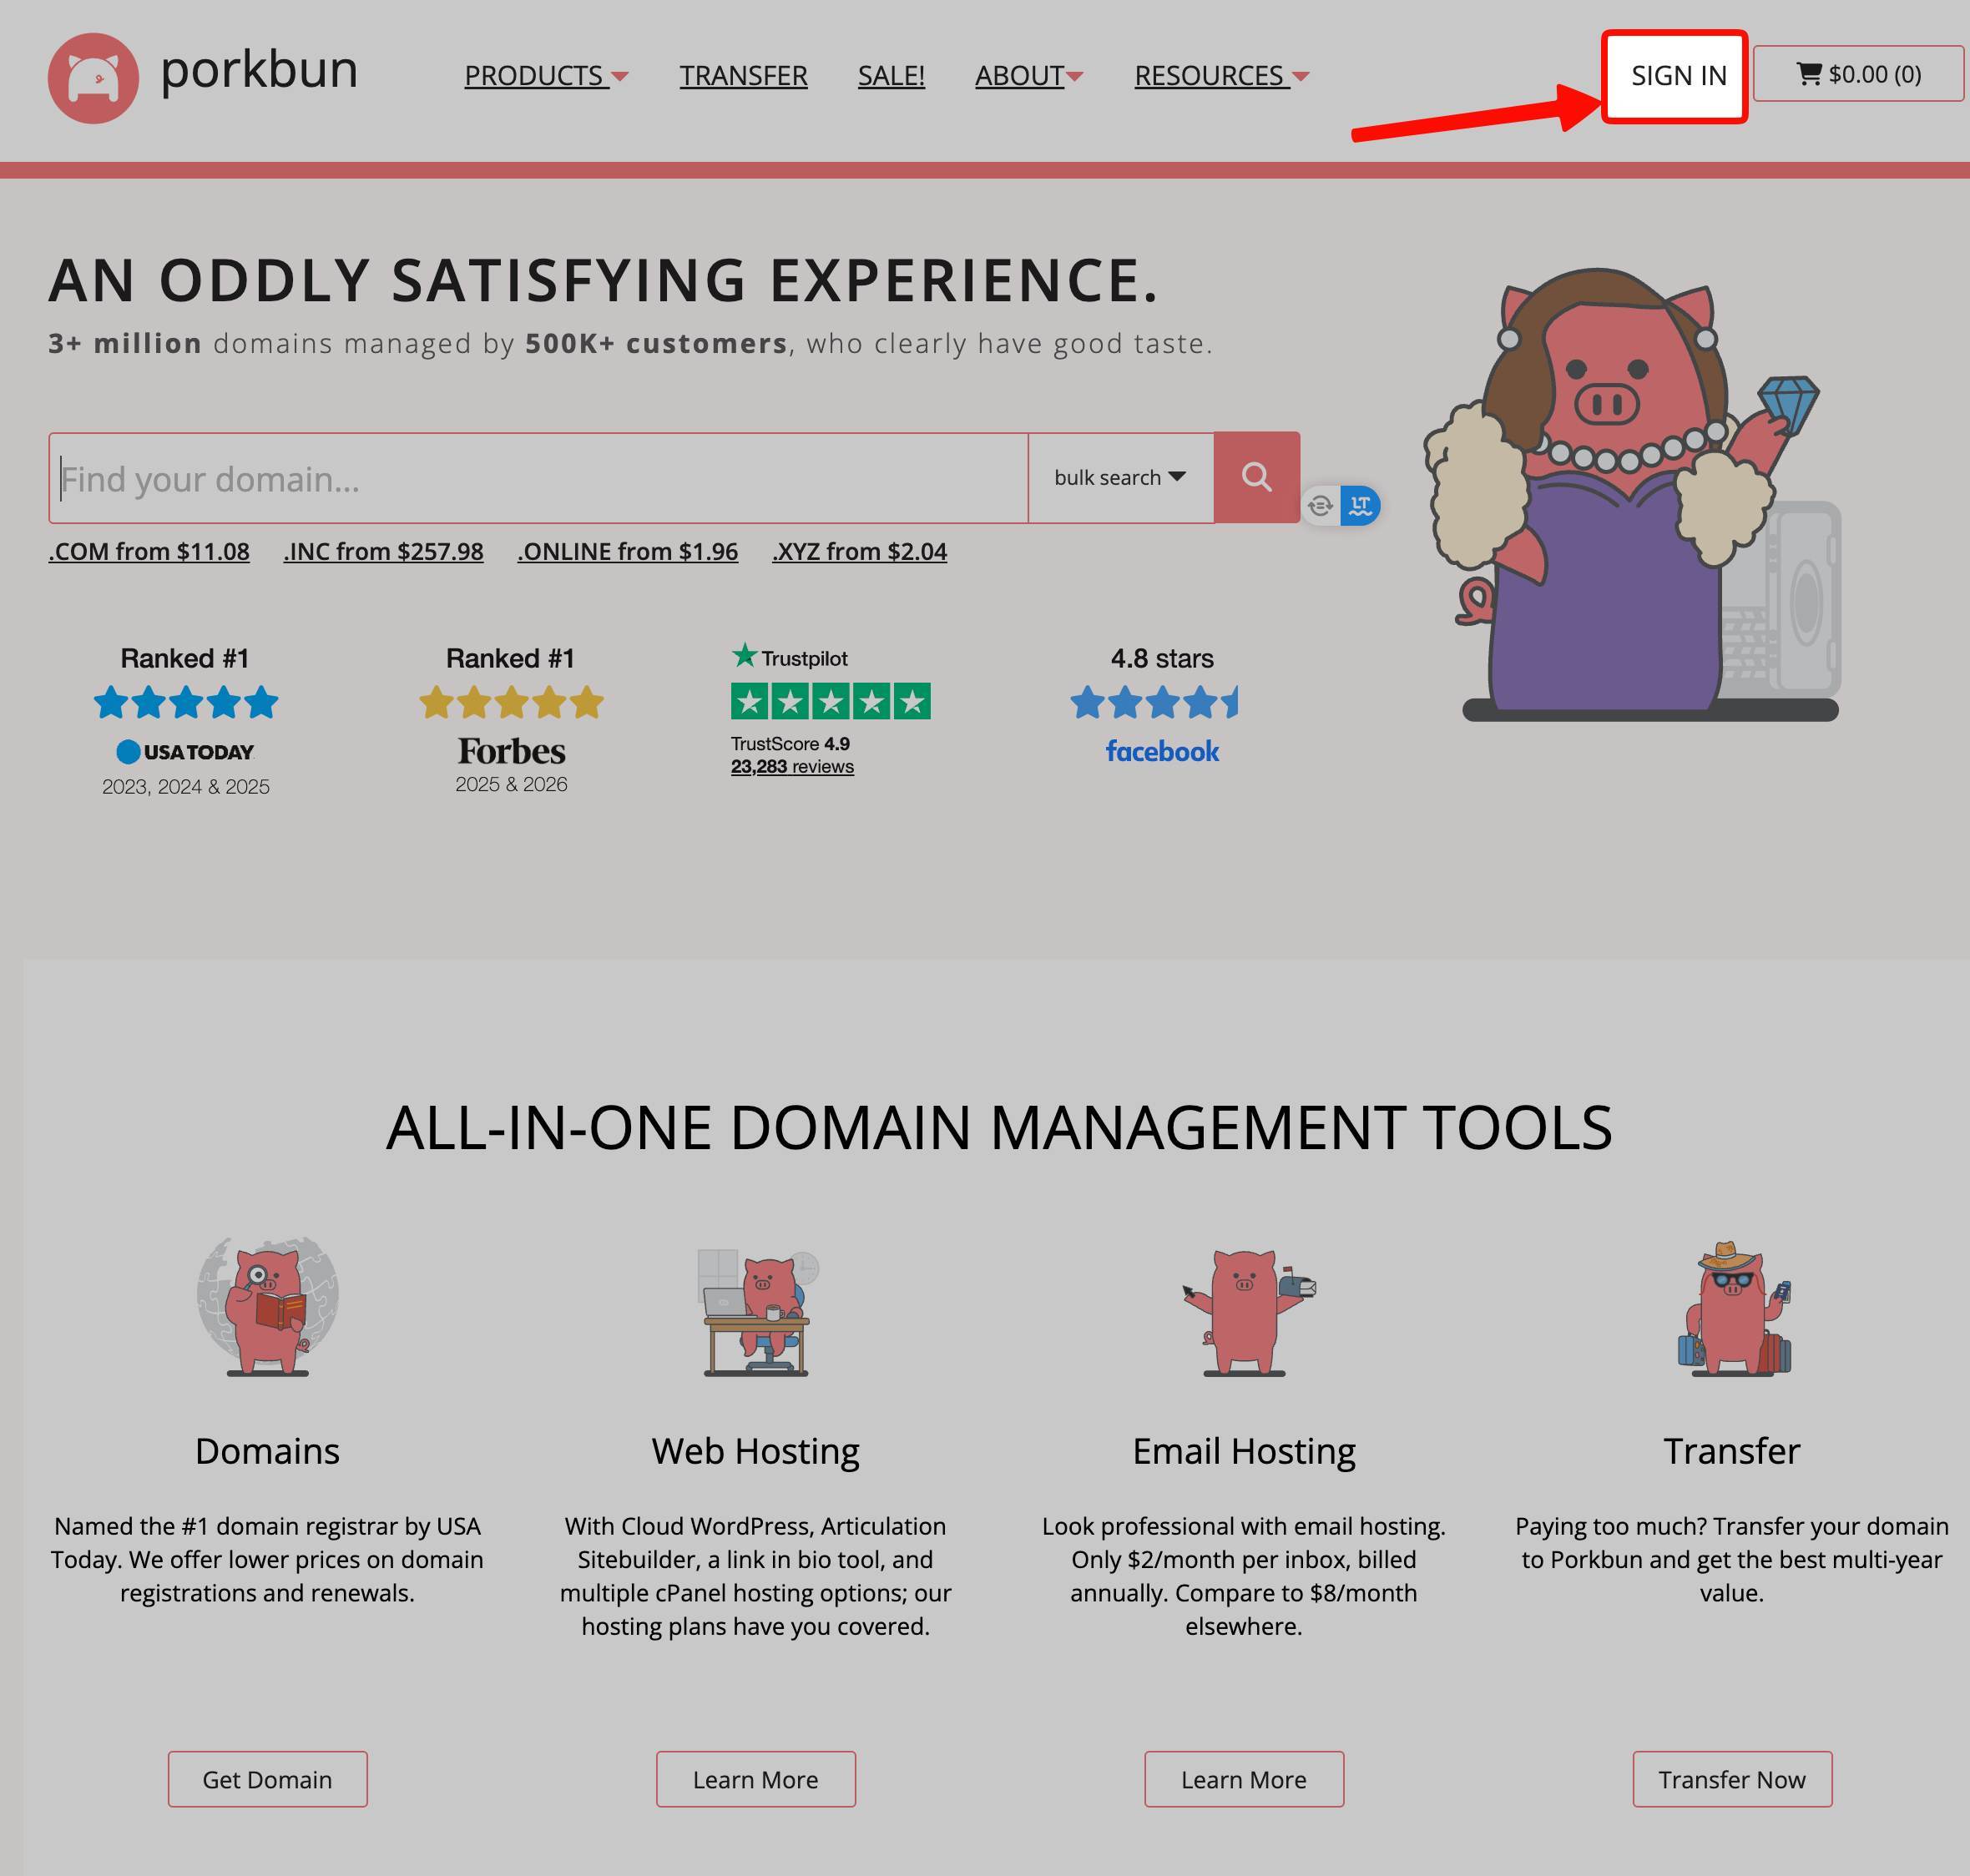Click the .ONLINE from $1.96 link
The width and height of the screenshot is (1970, 1876).
tap(628, 552)
